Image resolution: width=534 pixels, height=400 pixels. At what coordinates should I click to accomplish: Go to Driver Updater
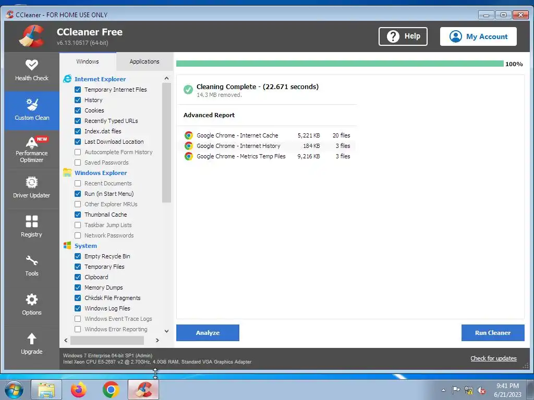[32, 188]
